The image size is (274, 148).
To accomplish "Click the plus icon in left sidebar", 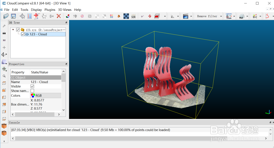I will click(x=4, y=48).
